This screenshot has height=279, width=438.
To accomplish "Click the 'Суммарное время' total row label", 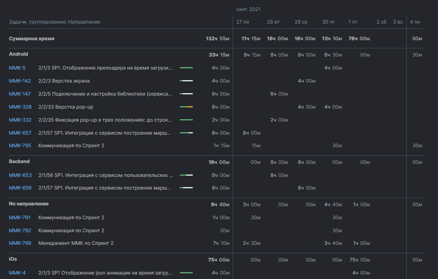I will 31,39.
